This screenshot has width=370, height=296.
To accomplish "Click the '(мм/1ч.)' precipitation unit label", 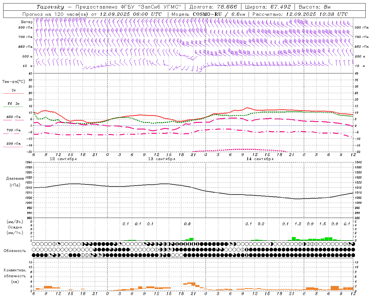I will point(15,233).
